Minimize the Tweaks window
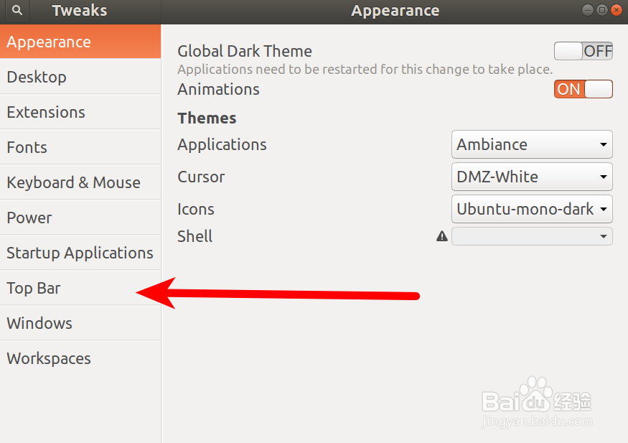 click(588, 10)
